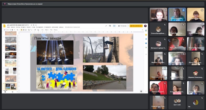Viewport: 206px width, 110px height.
Task: Open the Google Keep side panel icon
Action: click(146, 35)
